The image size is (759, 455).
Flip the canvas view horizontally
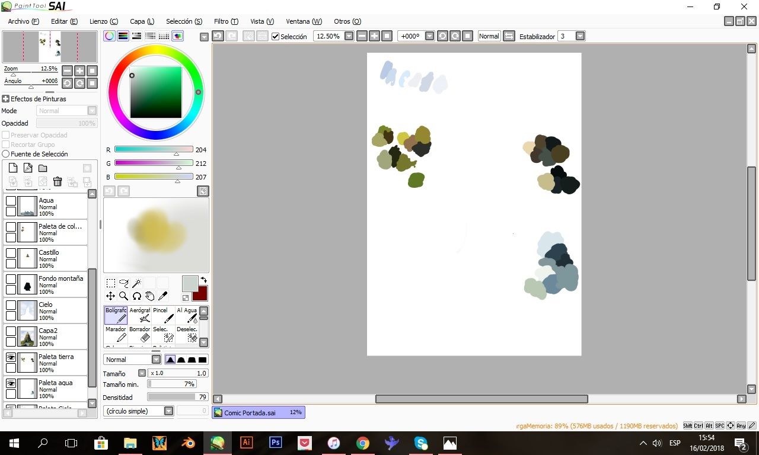pyautogui.click(x=509, y=36)
